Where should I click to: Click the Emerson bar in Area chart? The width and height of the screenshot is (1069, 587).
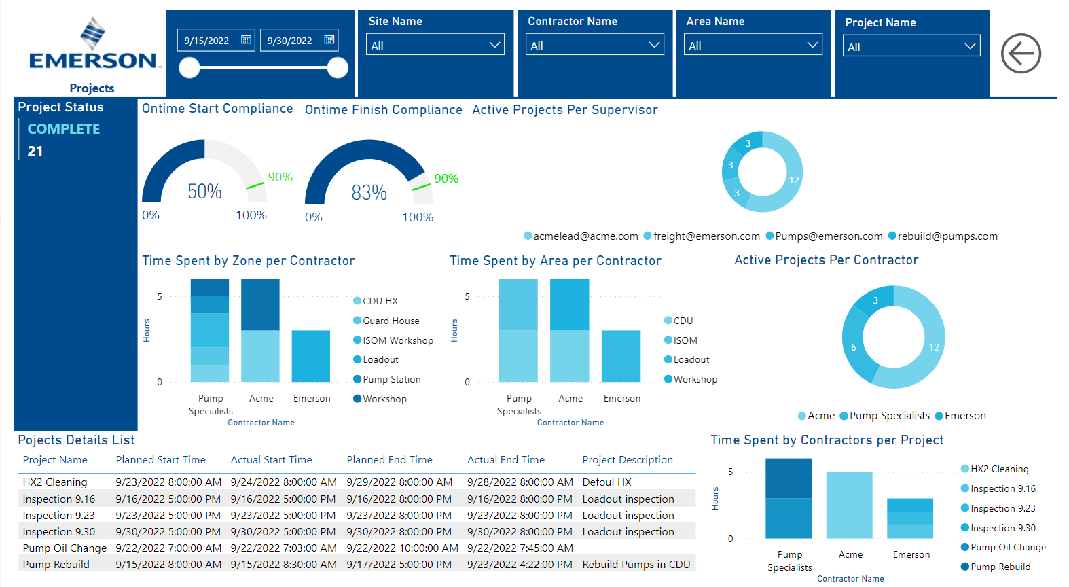tap(621, 356)
